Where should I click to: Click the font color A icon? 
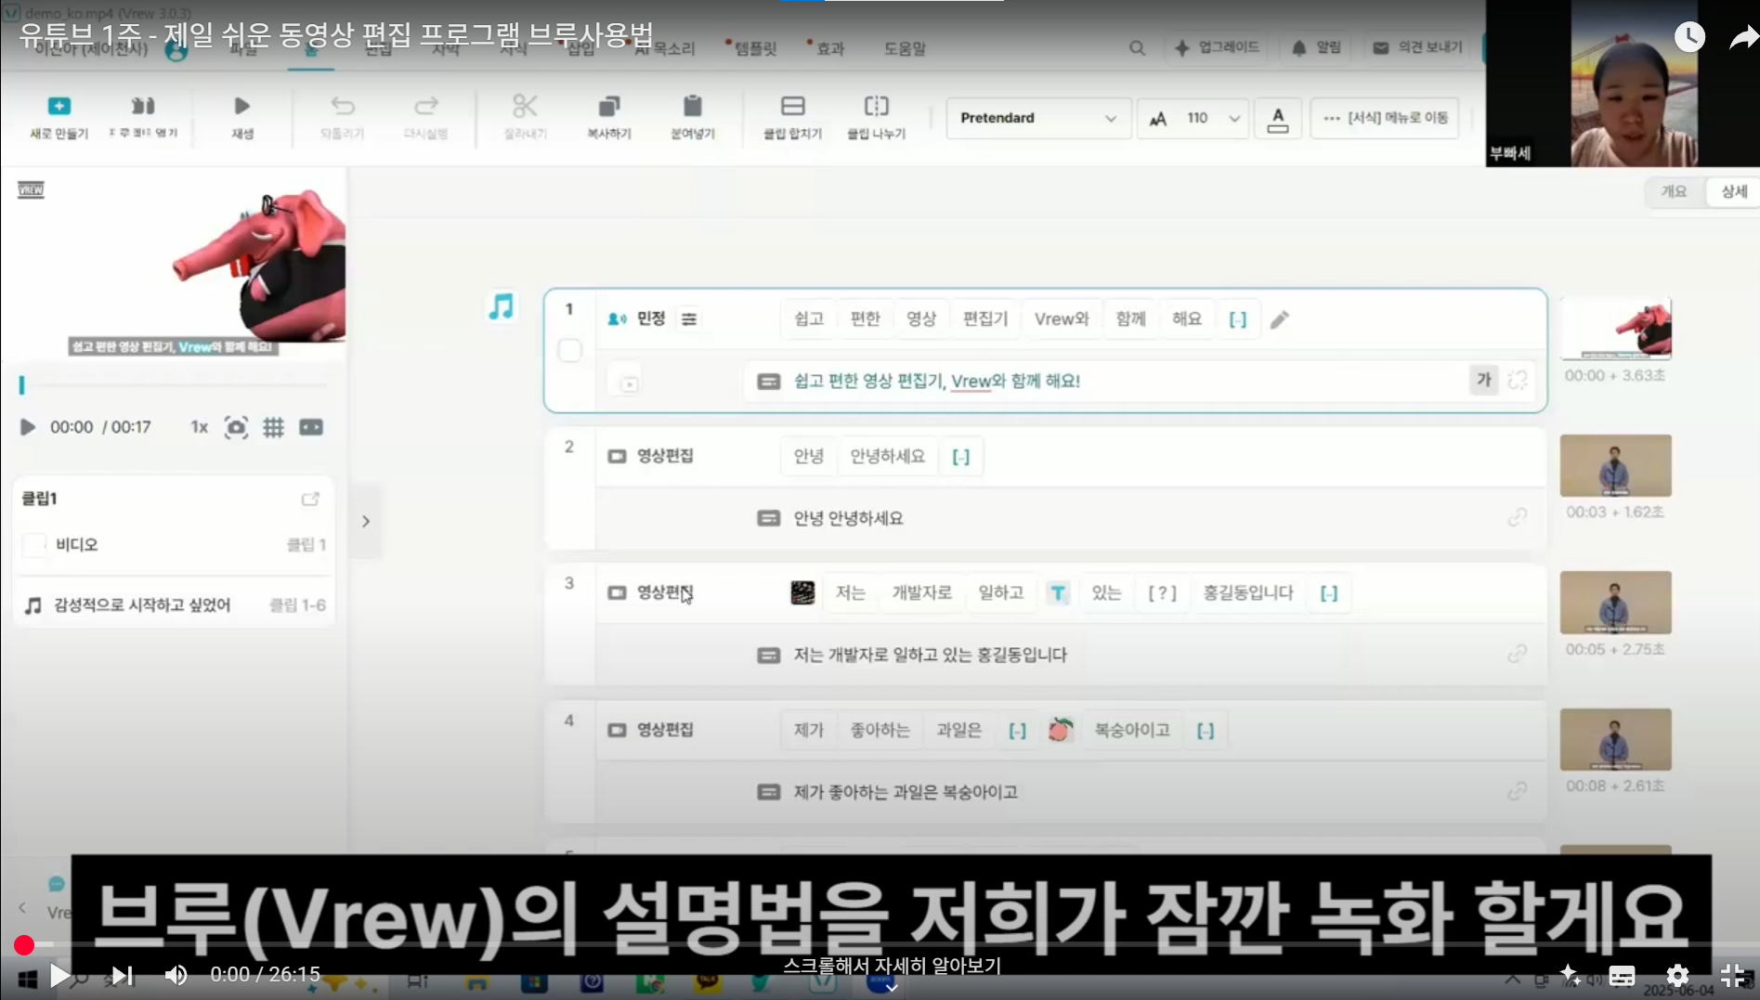pos(1278,118)
